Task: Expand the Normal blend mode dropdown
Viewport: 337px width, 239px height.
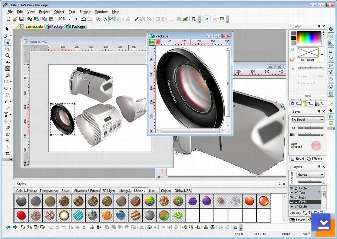Action: click(x=321, y=175)
